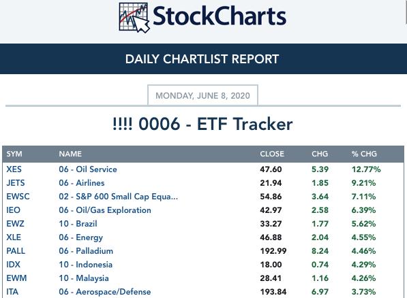
Task: Open the PALL symbol link
Action: tap(16, 251)
